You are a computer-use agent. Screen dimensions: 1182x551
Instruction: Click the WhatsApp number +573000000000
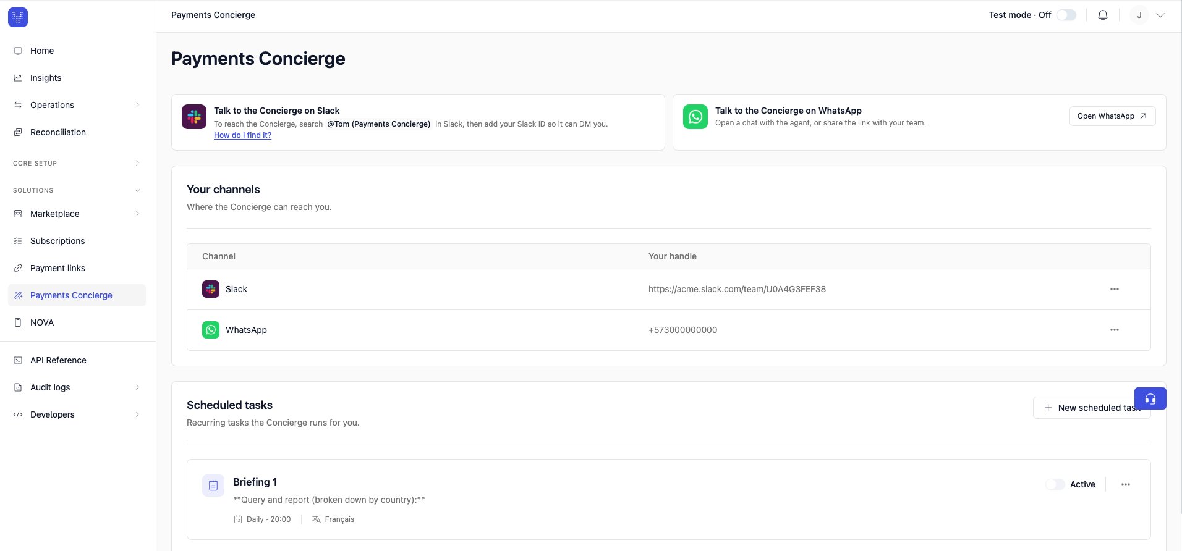pos(682,330)
